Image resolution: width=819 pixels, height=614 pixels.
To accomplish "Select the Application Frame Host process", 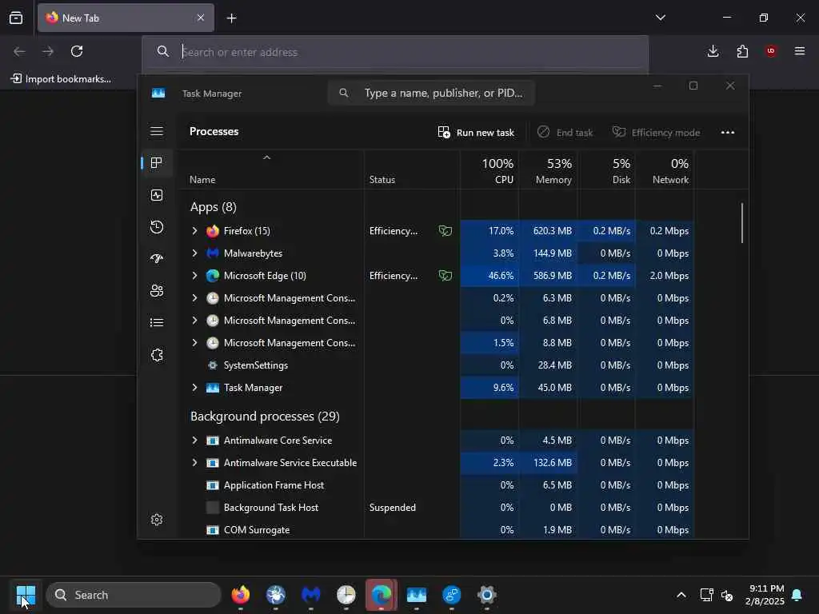I will pos(438,485).
